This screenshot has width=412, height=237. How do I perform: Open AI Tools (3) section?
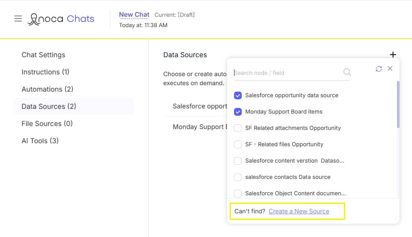coord(40,141)
